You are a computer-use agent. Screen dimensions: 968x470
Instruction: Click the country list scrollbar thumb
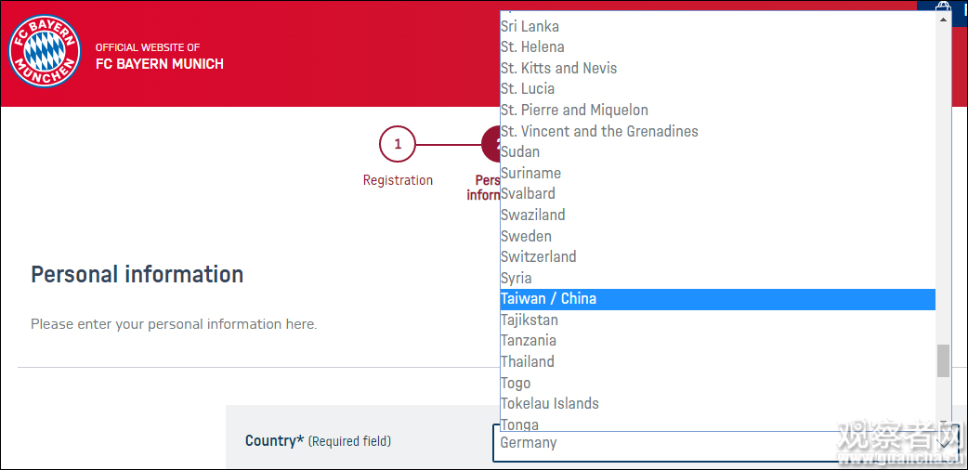pos(943,360)
